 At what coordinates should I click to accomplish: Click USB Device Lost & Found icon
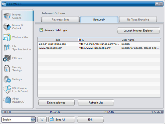[x=7, y=89]
